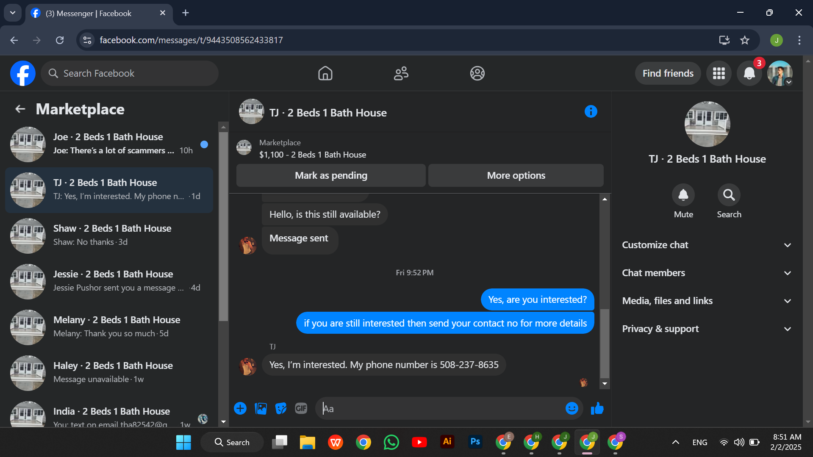The image size is (813, 457).
Task: Open account profile picture menu
Action: pos(780,73)
